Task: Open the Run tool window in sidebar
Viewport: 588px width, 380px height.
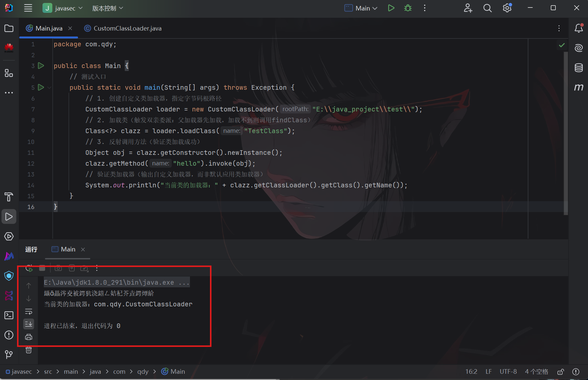Action: [x=9, y=217]
